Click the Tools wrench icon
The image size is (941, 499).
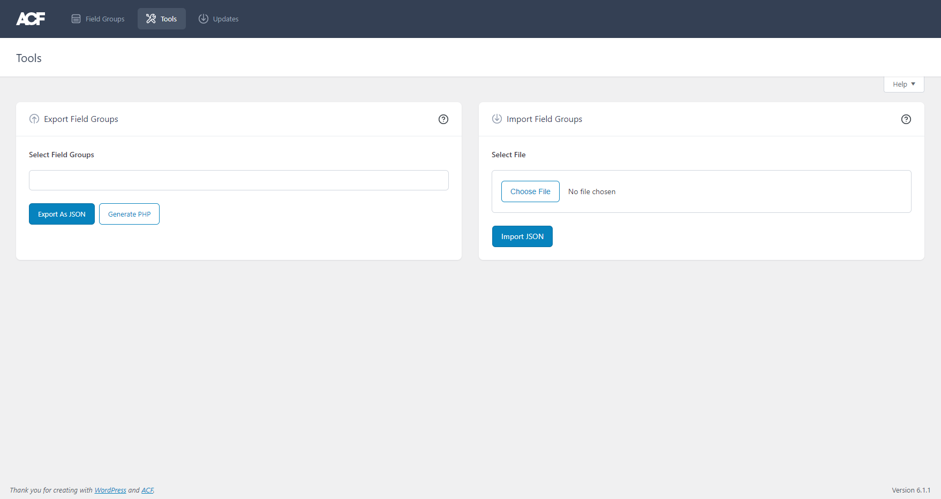pos(151,19)
